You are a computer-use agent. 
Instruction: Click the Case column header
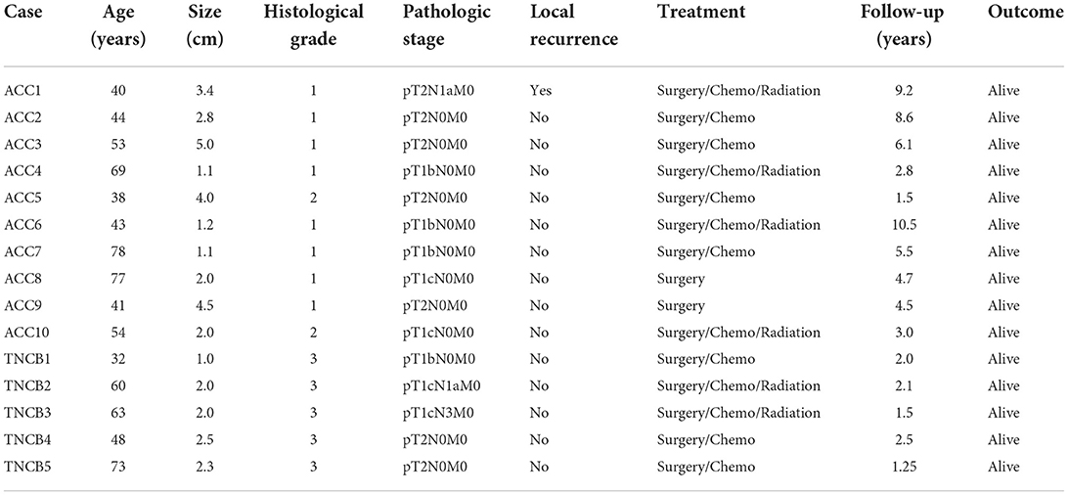tap(21, 12)
